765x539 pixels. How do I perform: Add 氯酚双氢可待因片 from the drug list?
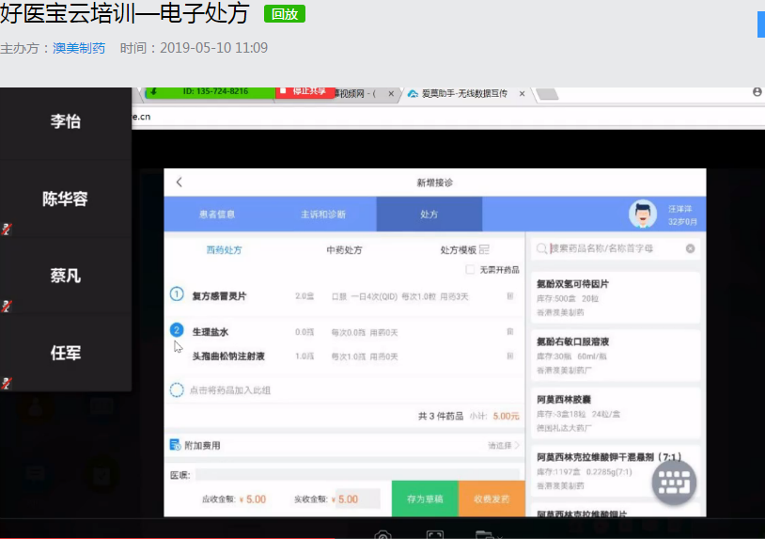pyautogui.click(x=616, y=298)
